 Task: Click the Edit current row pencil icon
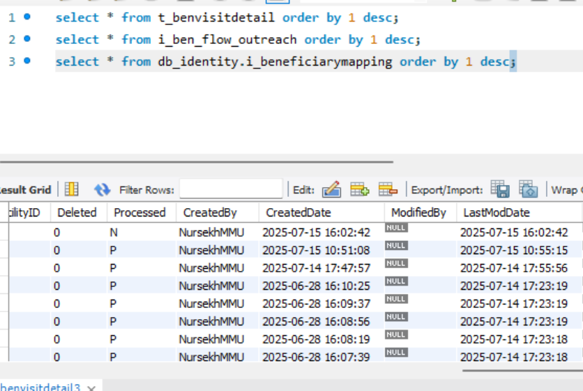332,189
